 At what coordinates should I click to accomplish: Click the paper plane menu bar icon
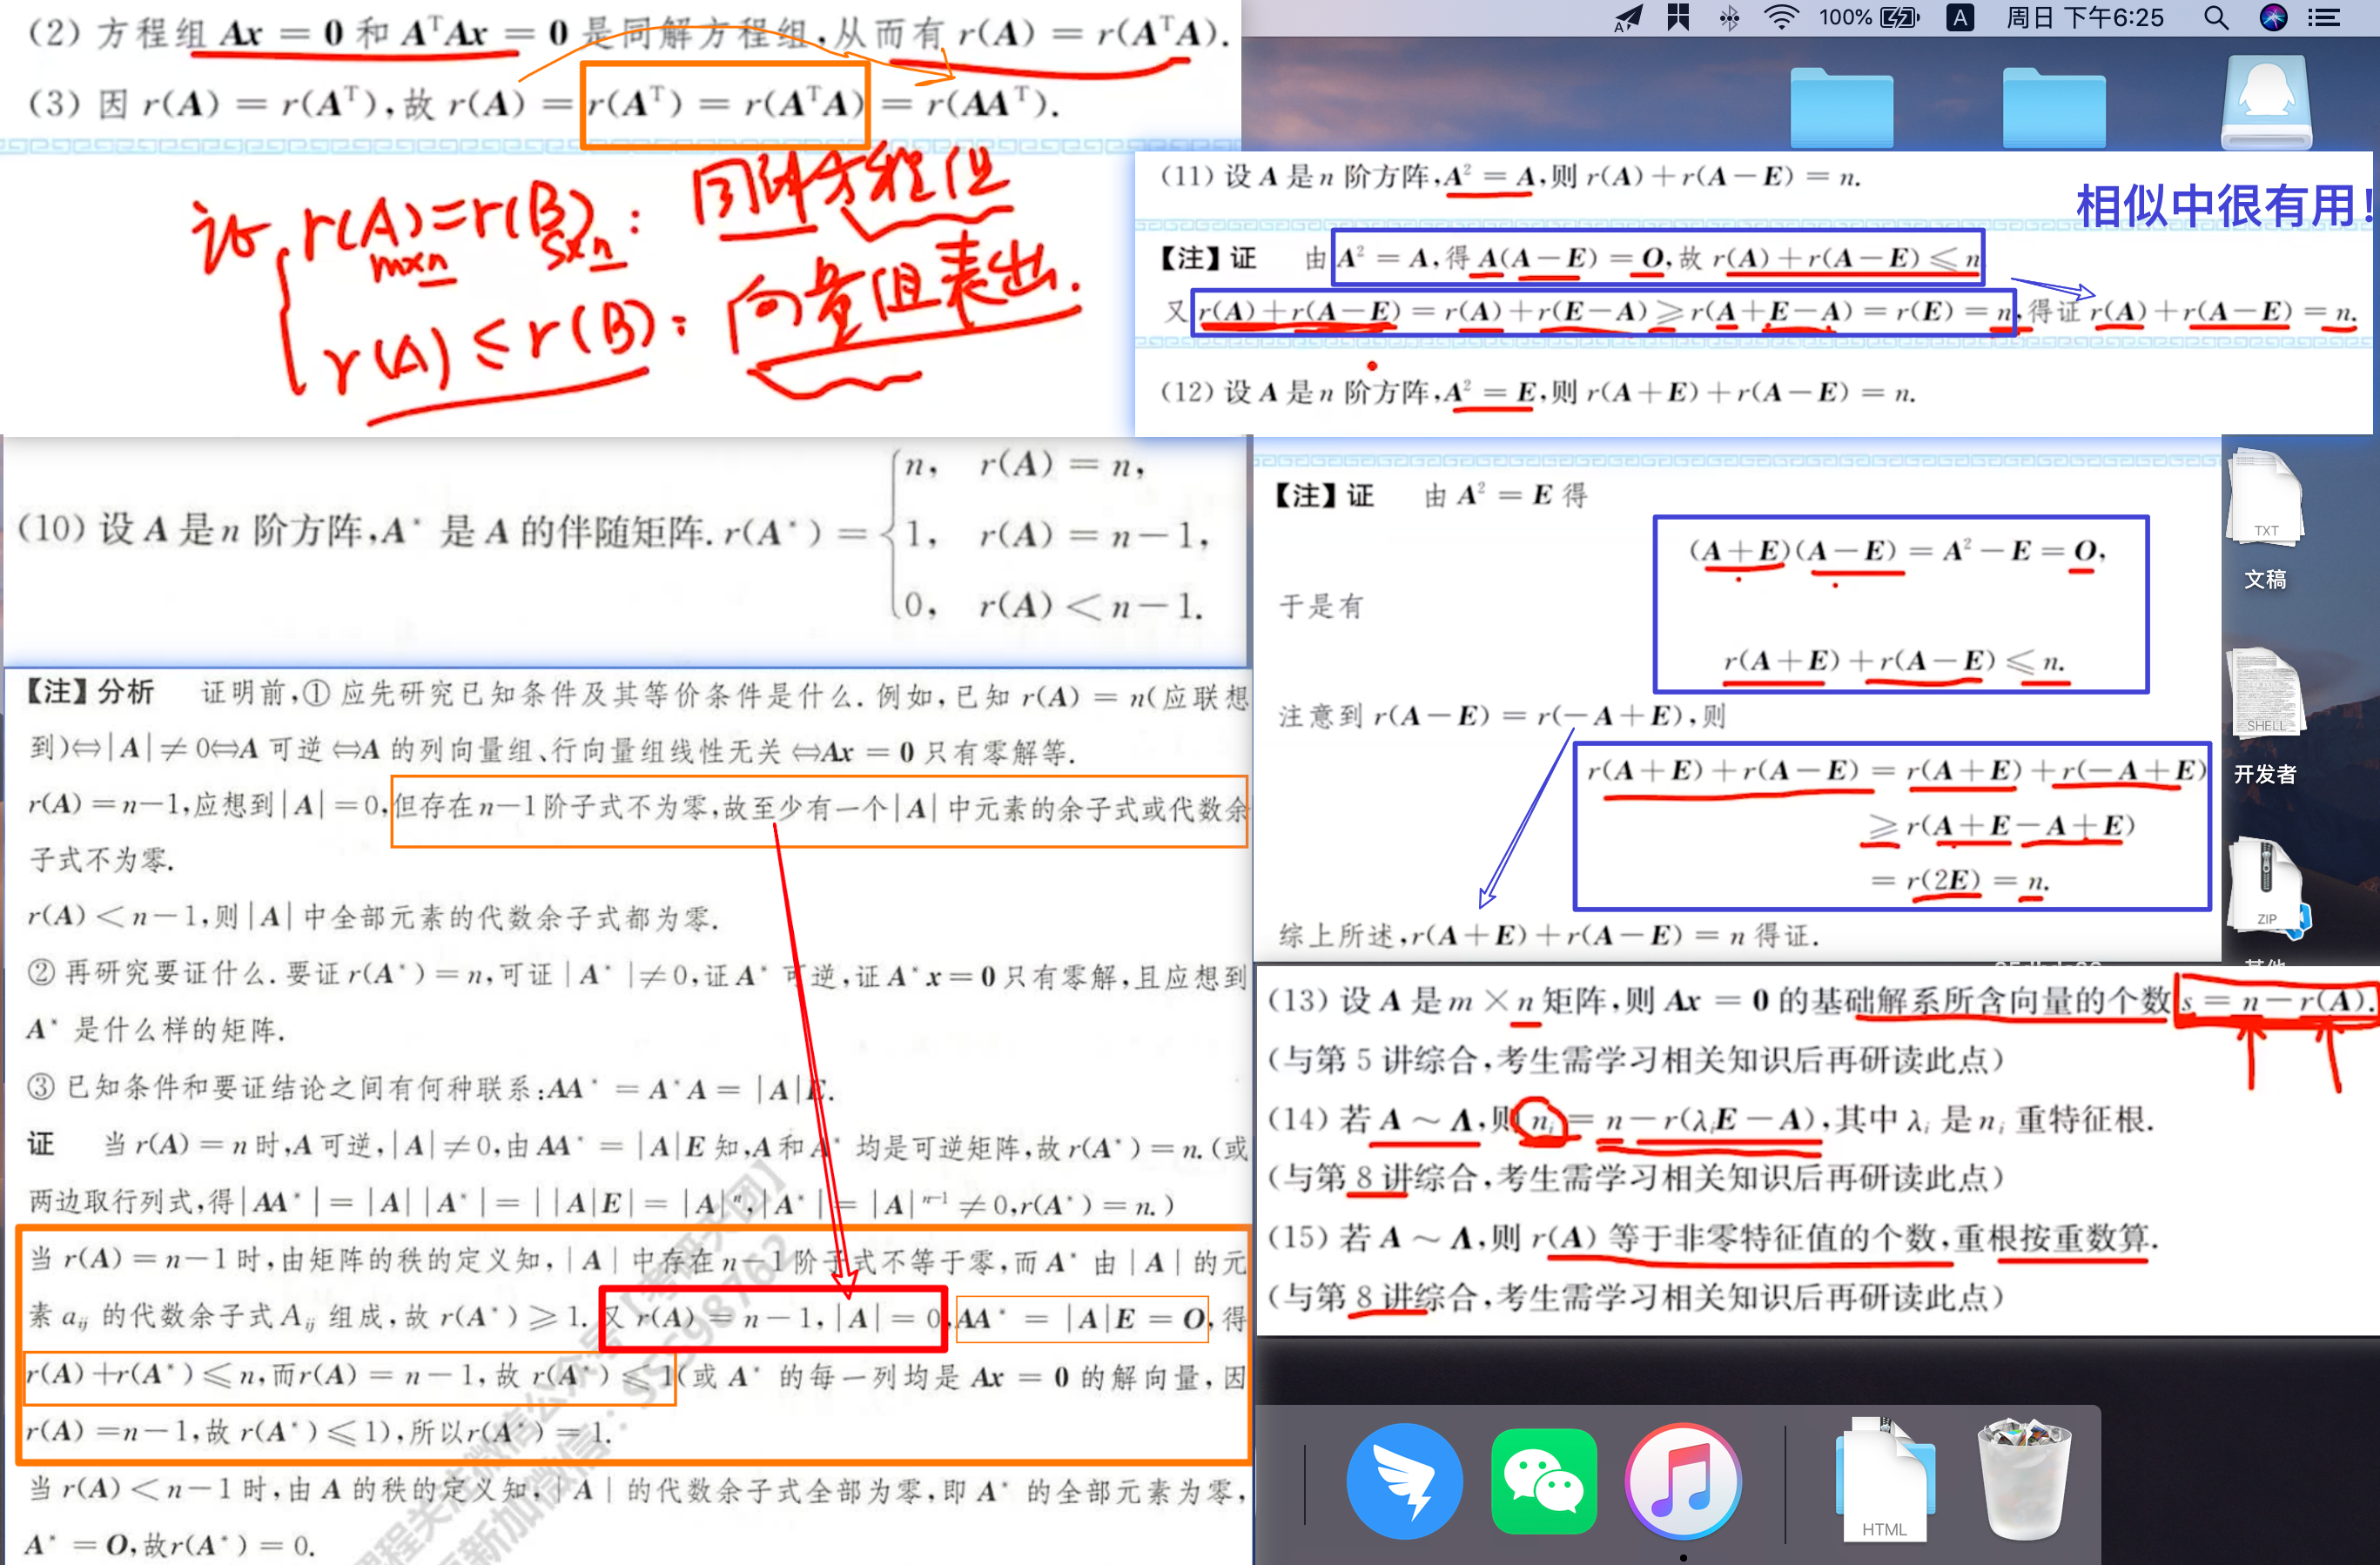1628,17
